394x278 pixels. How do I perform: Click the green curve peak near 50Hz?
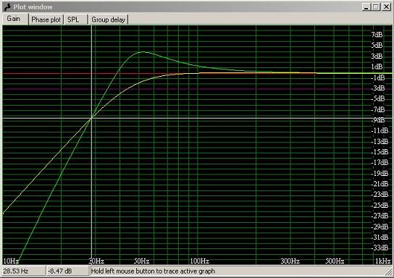click(143, 51)
